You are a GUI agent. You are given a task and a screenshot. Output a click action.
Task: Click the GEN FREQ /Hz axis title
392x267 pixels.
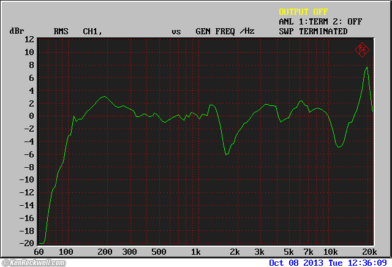coord(224,31)
